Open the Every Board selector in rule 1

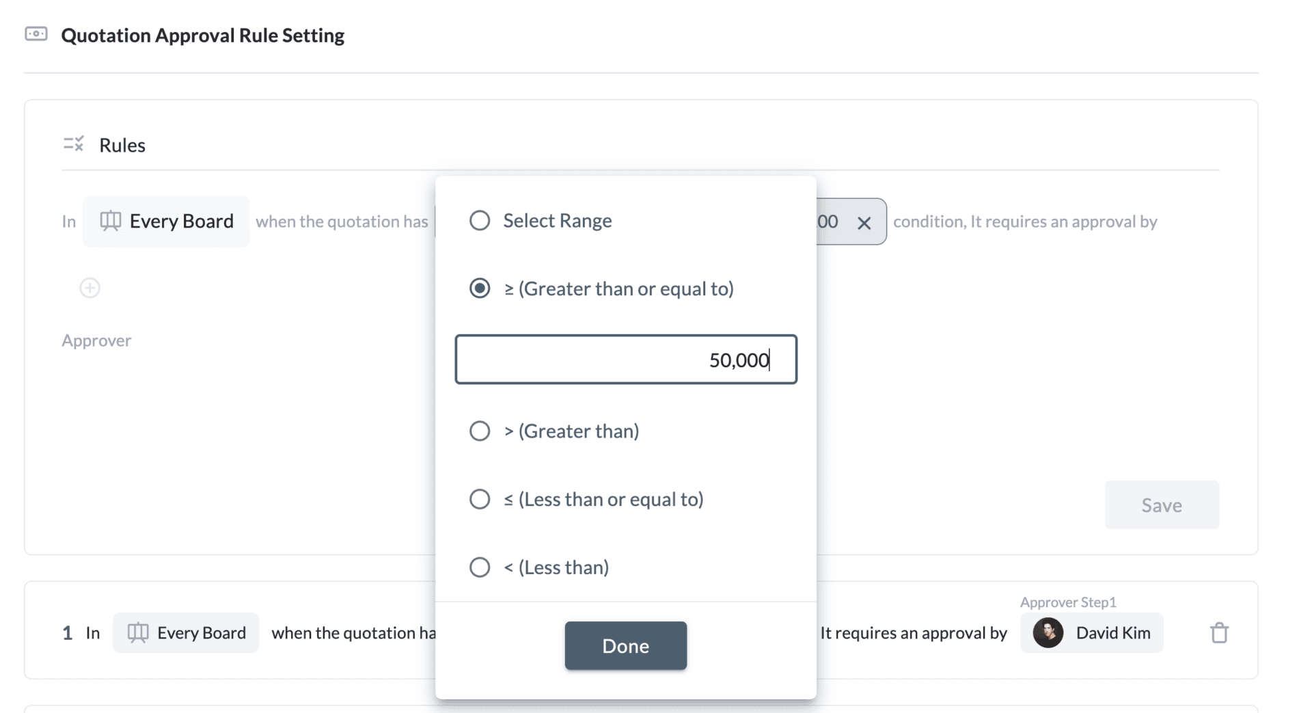186,632
